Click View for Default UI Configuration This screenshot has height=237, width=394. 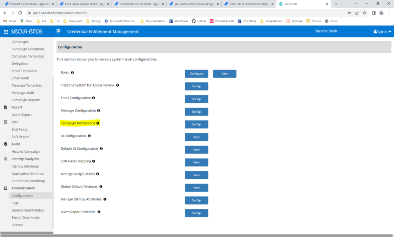coord(197,150)
